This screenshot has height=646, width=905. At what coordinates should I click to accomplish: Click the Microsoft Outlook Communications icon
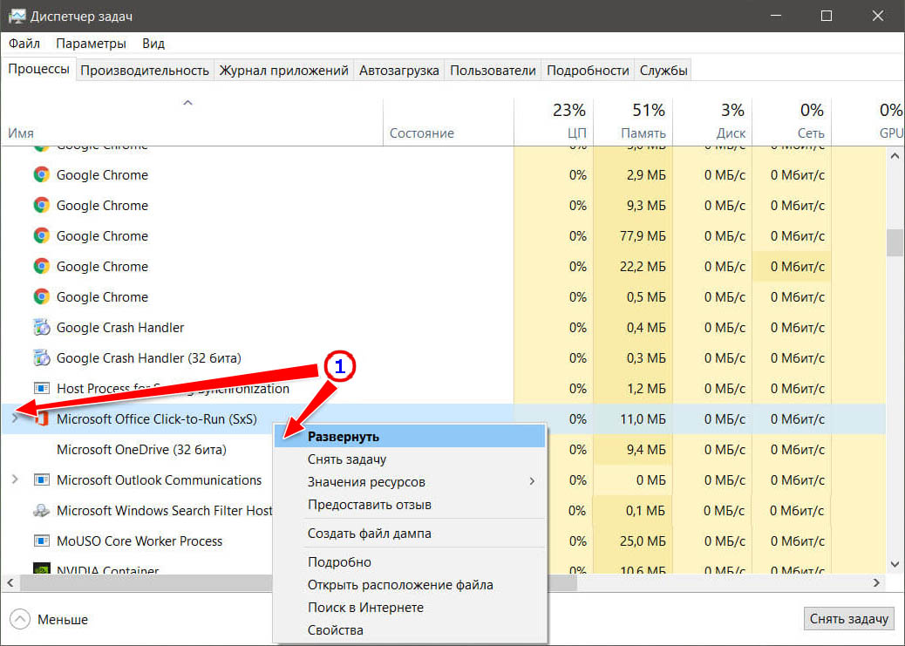pos(41,479)
